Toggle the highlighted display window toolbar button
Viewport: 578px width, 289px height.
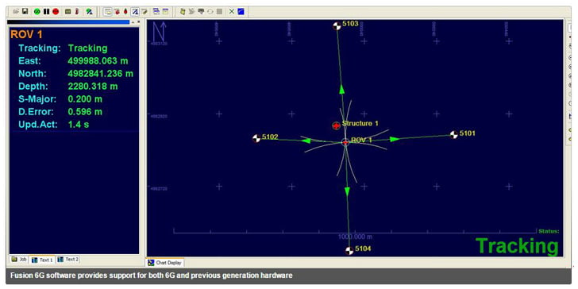[x=108, y=11]
